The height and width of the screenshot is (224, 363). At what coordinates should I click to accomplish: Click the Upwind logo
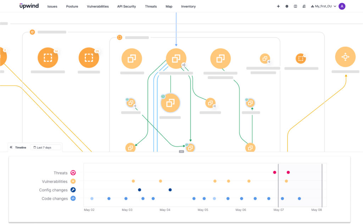pyautogui.click(x=29, y=6)
